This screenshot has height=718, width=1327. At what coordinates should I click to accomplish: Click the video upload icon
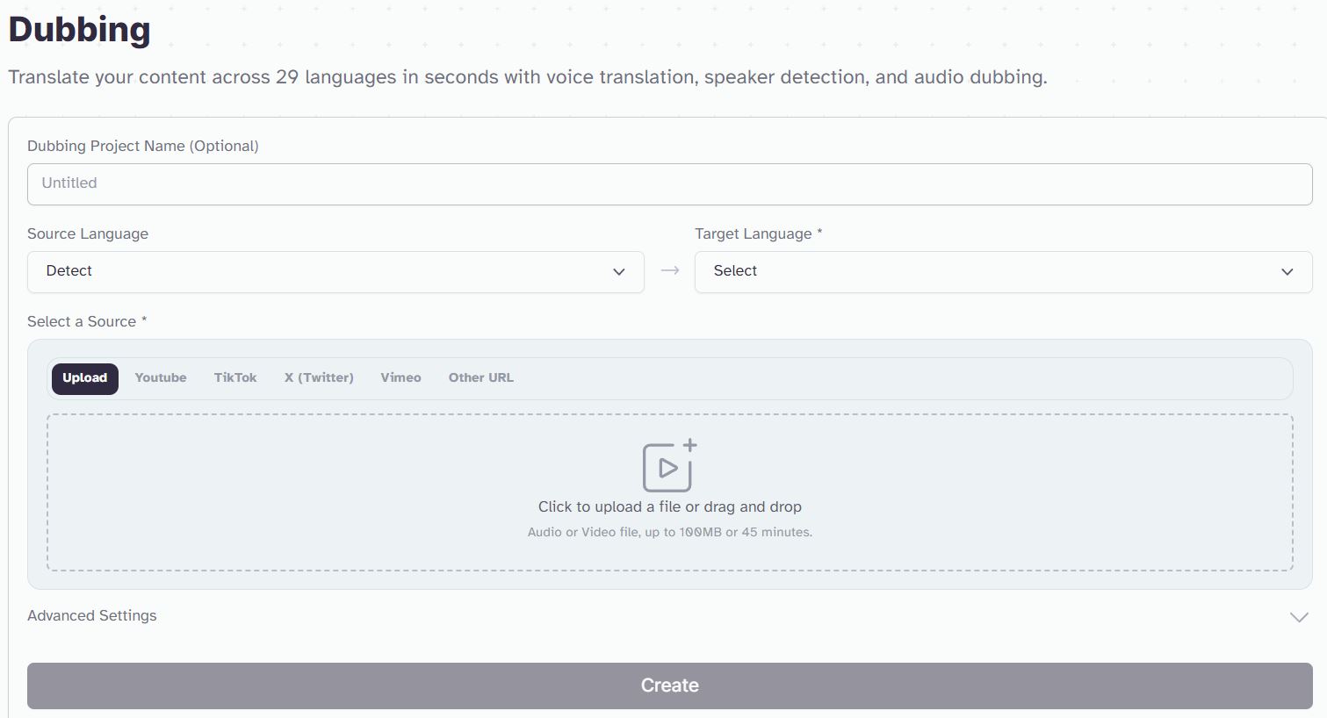click(x=669, y=465)
